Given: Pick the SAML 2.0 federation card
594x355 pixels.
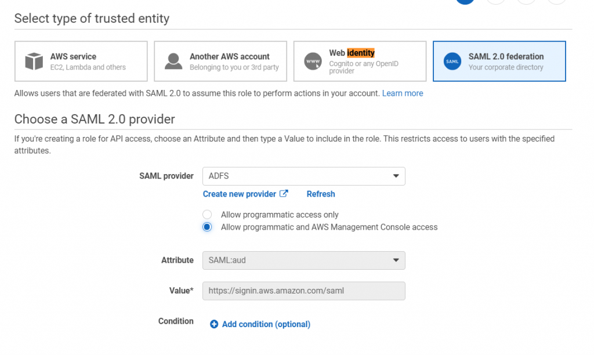Looking at the screenshot, I should pos(499,61).
